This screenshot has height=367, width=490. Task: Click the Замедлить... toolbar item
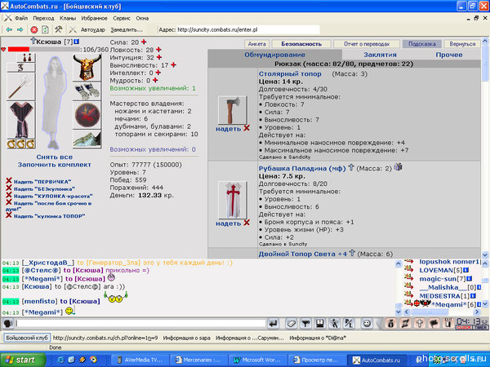coord(127,30)
